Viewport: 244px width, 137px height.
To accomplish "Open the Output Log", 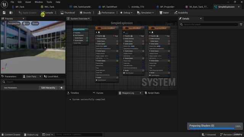I will (31, 135).
